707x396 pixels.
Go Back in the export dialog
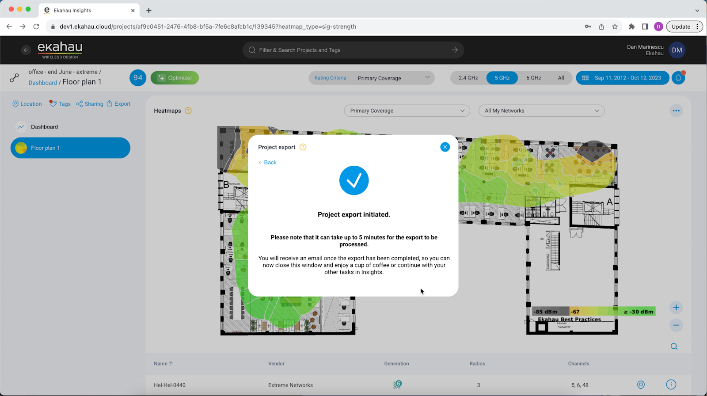coord(267,163)
